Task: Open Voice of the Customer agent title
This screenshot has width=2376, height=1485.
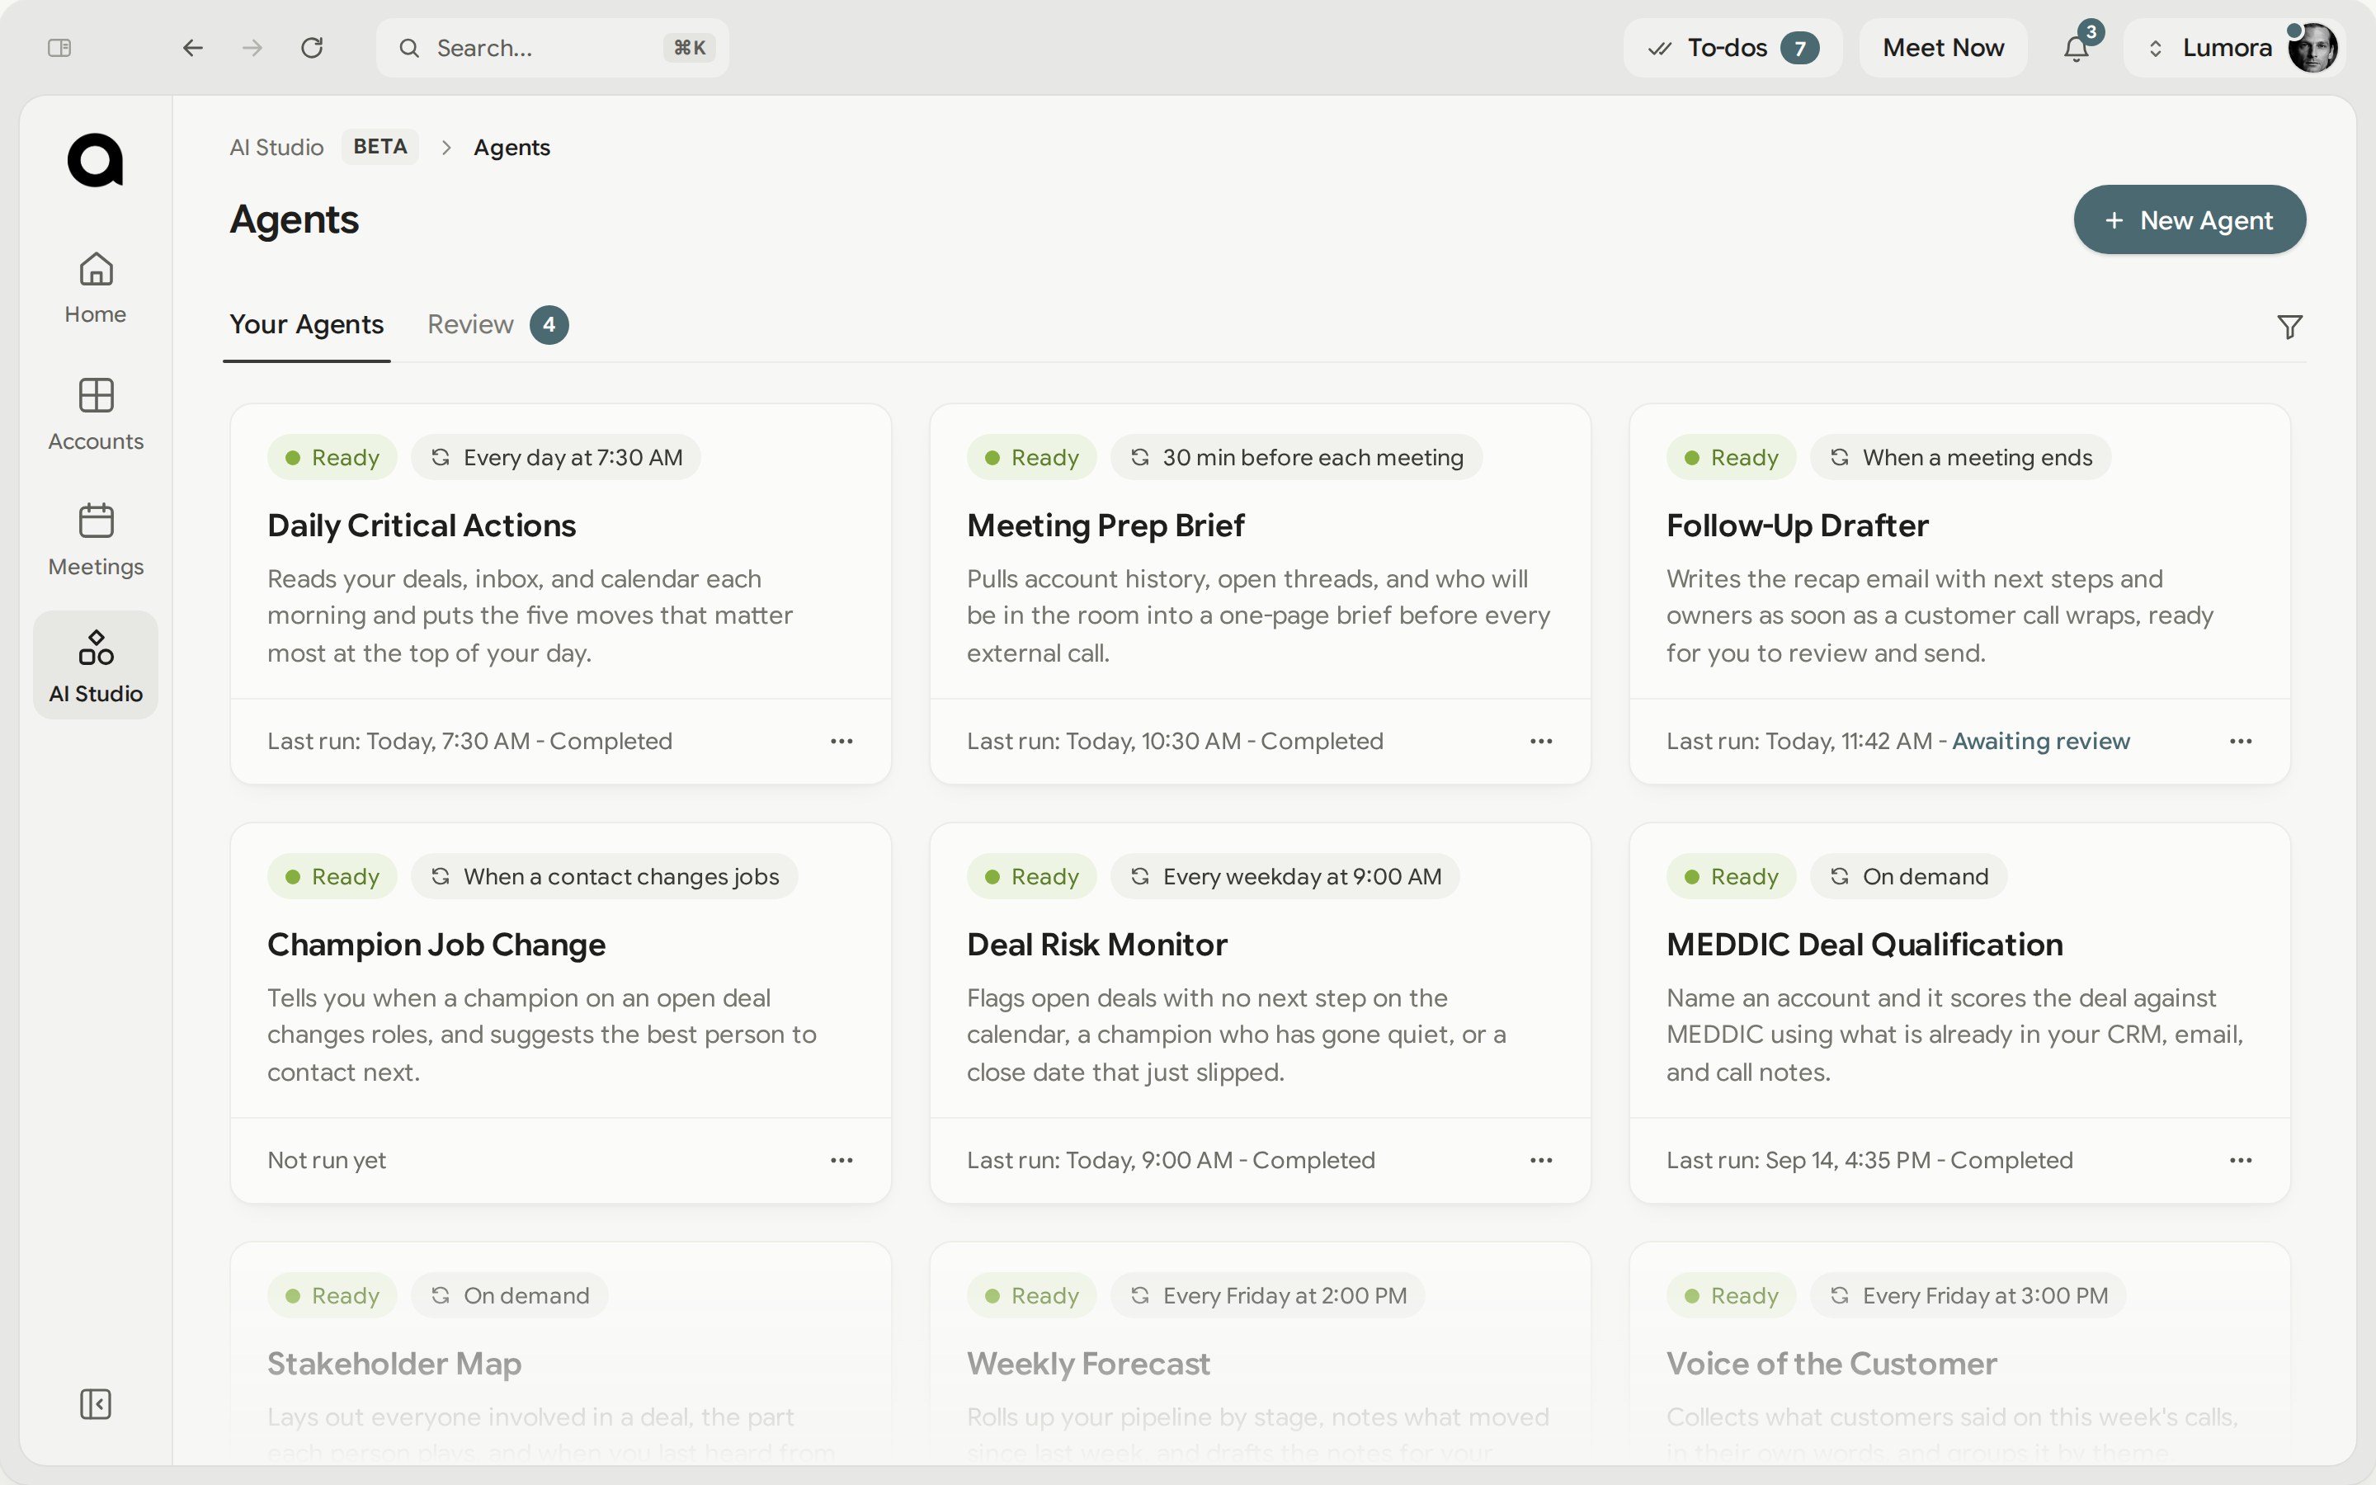Action: (x=1831, y=1365)
